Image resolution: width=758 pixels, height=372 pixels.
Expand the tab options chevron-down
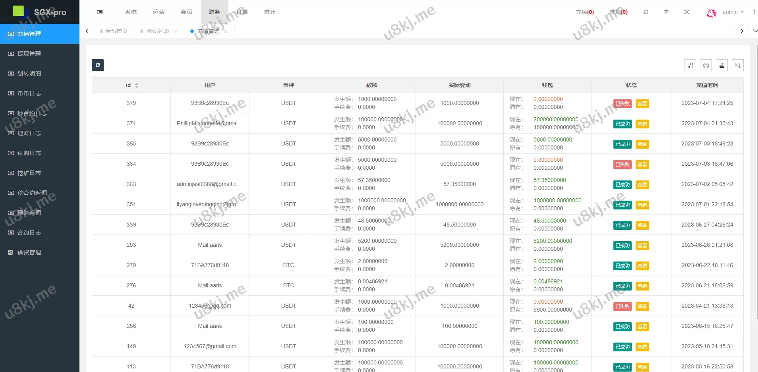click(755, 31)
